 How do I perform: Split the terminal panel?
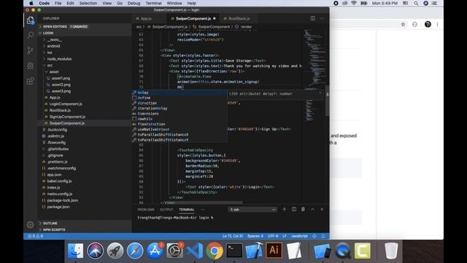point(294,210)
